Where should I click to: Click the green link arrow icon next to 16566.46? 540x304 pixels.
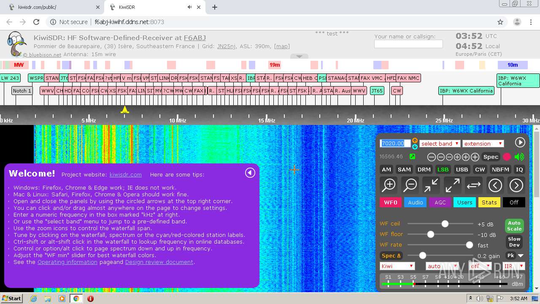pos(412,157)
